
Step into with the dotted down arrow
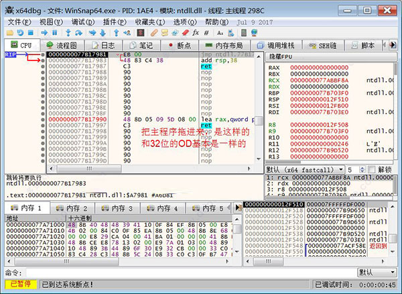[68, 33]
